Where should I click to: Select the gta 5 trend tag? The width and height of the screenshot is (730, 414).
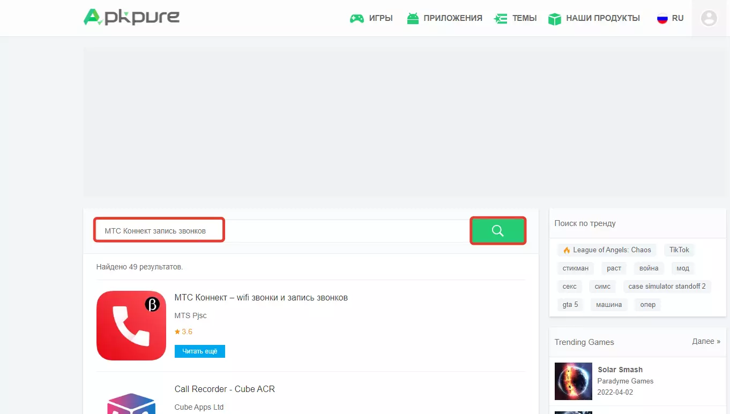[570, 305]
